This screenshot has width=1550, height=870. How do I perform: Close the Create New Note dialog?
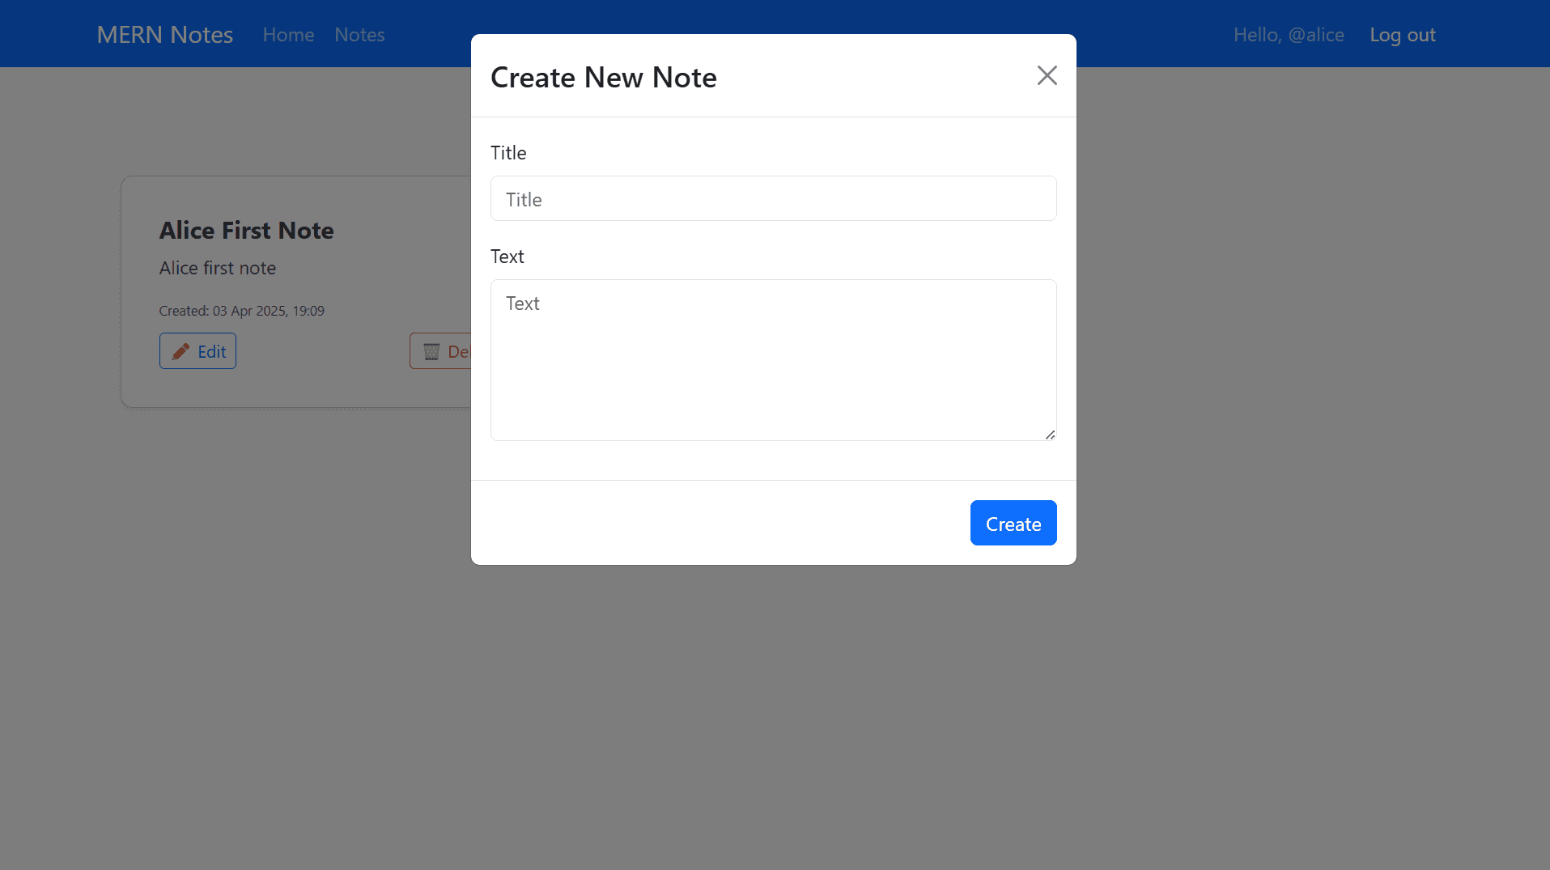point(1047,75)
